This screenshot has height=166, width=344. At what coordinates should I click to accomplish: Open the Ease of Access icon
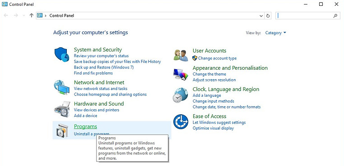(x=181, y=121)
